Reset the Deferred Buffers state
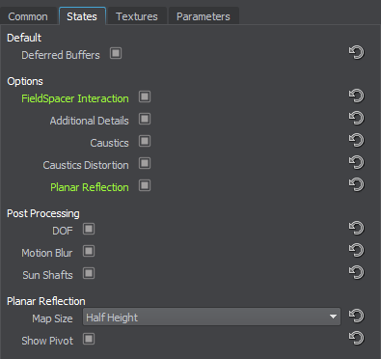381x359 pixels. click(356, 52)
